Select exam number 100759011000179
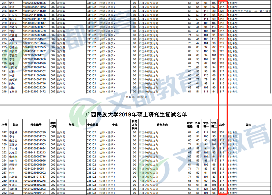Image resolution: width=272 pixels, height=195 pixels. tap(34, 19)
